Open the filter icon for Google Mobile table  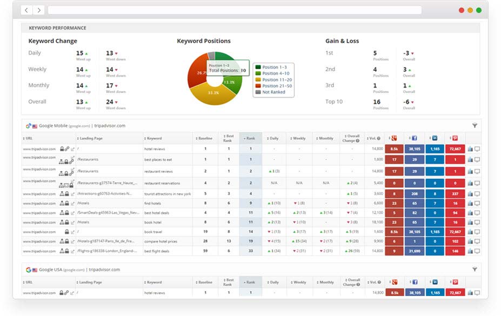point(475,125)
